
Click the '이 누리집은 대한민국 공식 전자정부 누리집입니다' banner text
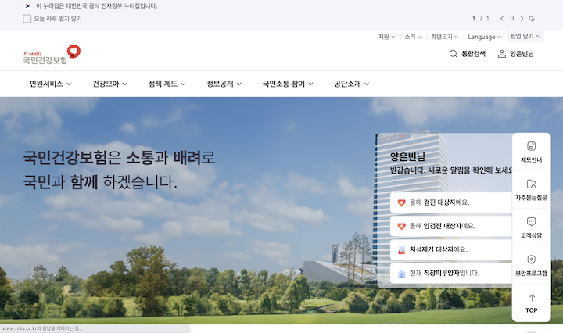pos(97,5)
